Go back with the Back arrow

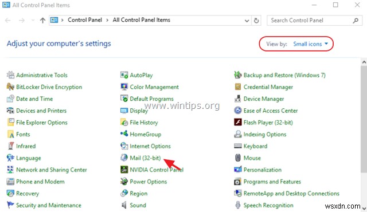[7, 20]
